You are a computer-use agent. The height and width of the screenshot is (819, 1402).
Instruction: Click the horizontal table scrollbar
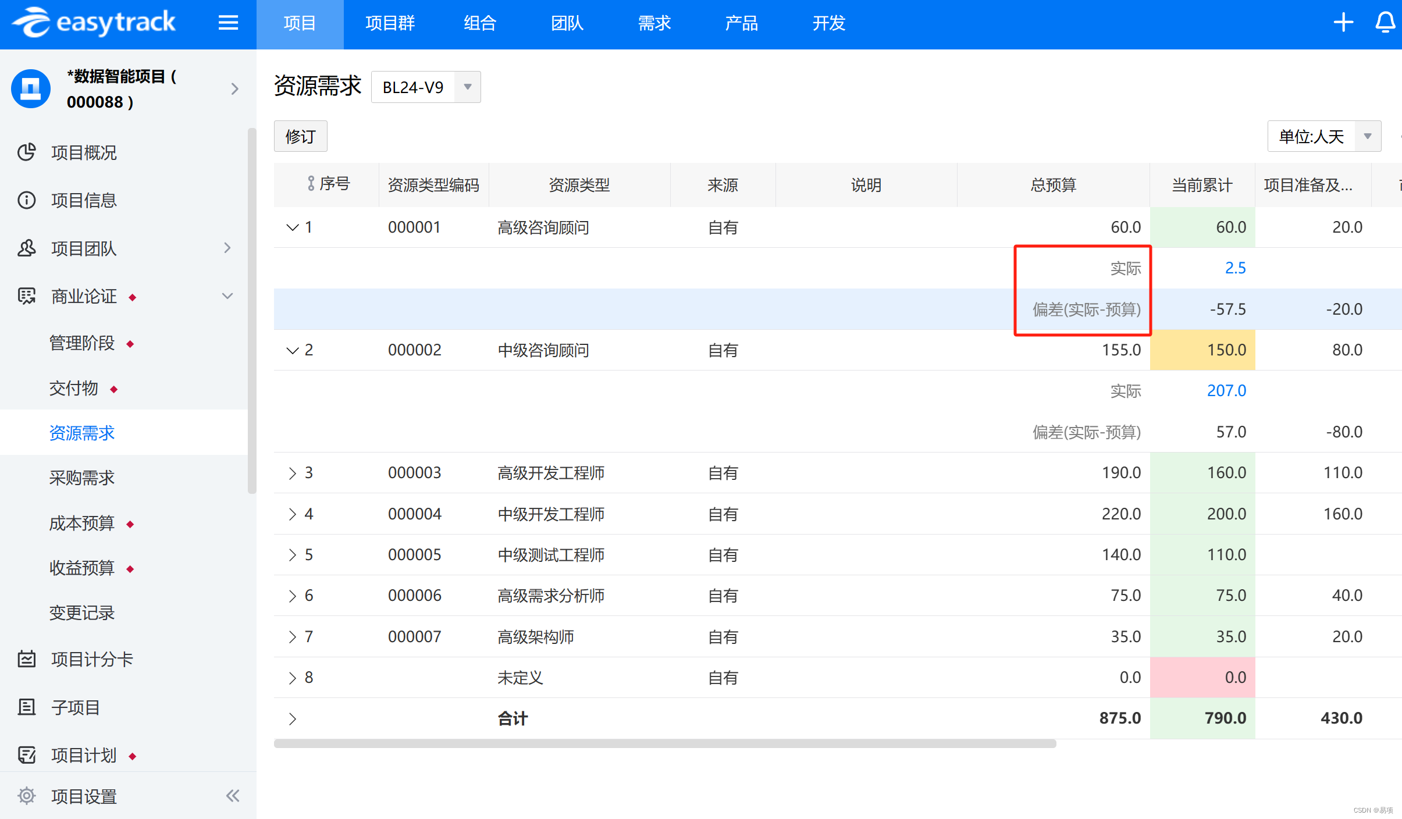[664, 744]
